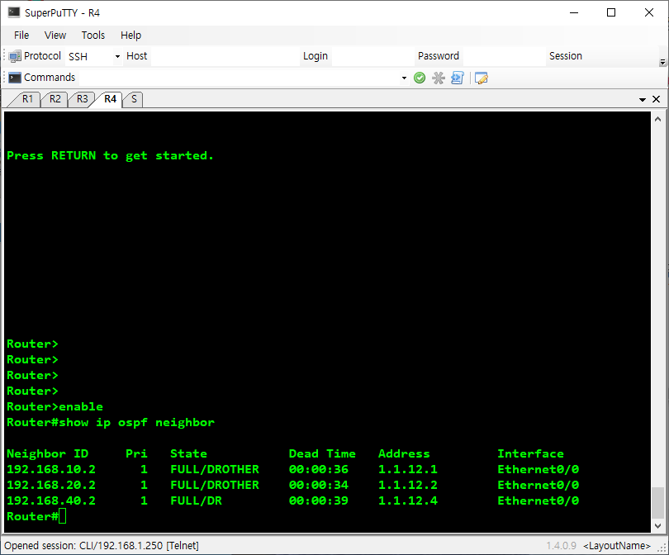This screenshot has height=555, width=669.
Task: Click the notepad edit script icon
Action: 481,78
